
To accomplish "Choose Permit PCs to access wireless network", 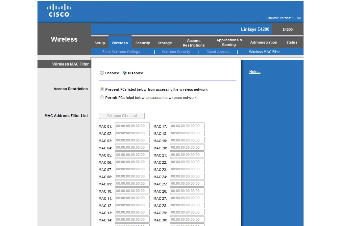I will pyautogui.click(x=102, y=97).
